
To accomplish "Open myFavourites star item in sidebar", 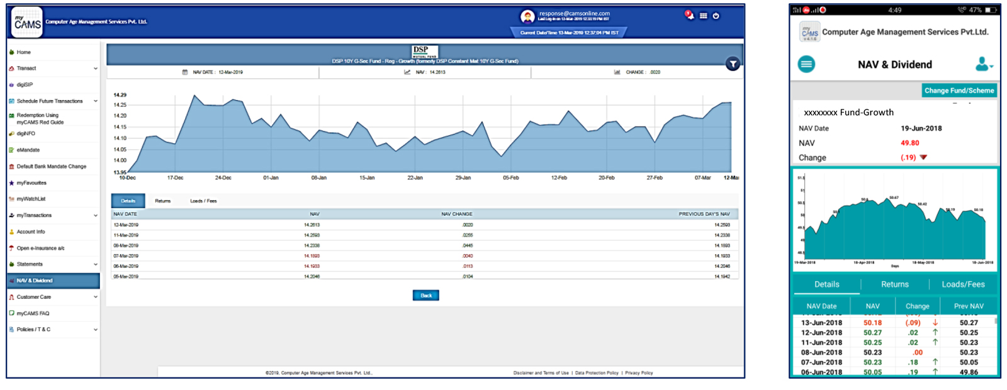I will click(x=31, y=183).
